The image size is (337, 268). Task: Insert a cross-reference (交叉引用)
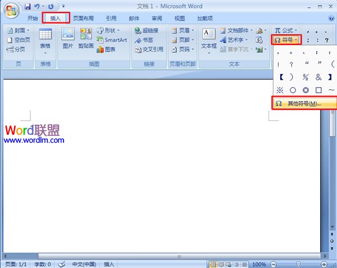[149, 49]
